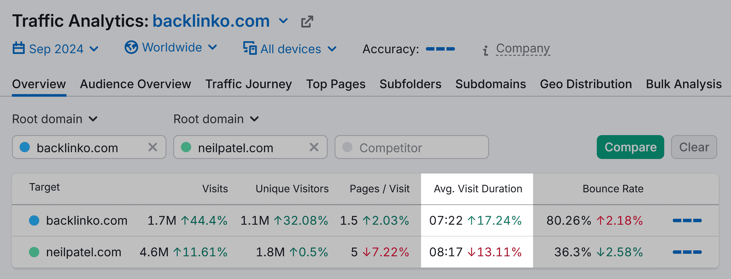Click green dot in neilpatel.com table row
This screenshot has height=279, width=731.
34,252
